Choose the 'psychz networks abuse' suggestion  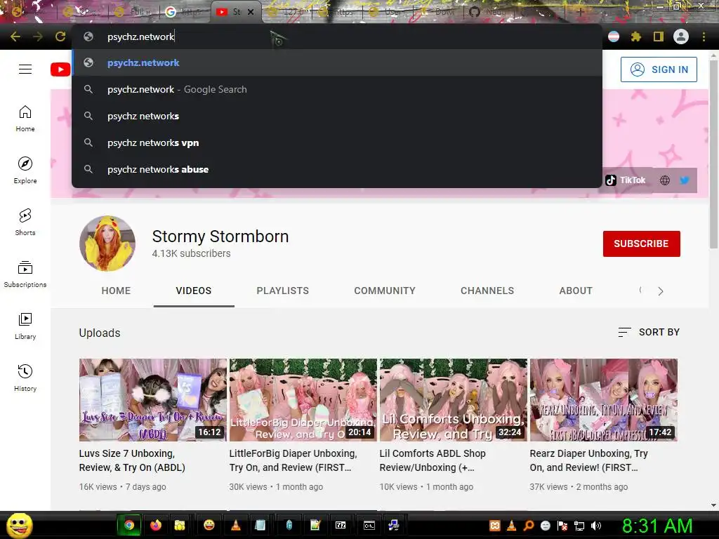[x=337, y=169]
